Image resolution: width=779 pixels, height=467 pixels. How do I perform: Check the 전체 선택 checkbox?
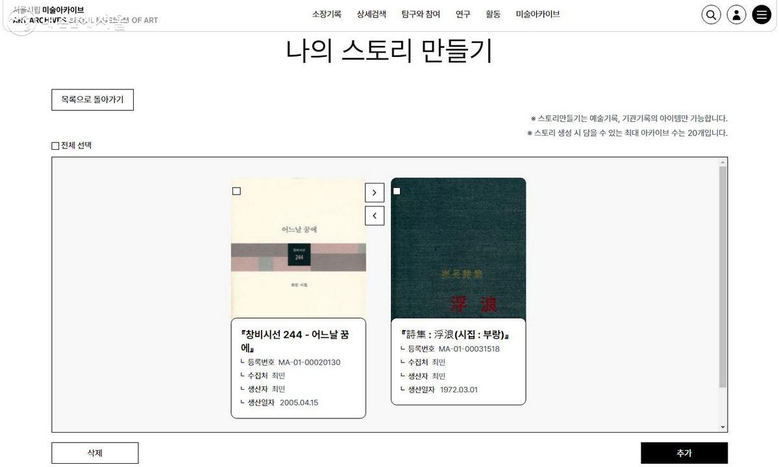(x=55, y=146)
